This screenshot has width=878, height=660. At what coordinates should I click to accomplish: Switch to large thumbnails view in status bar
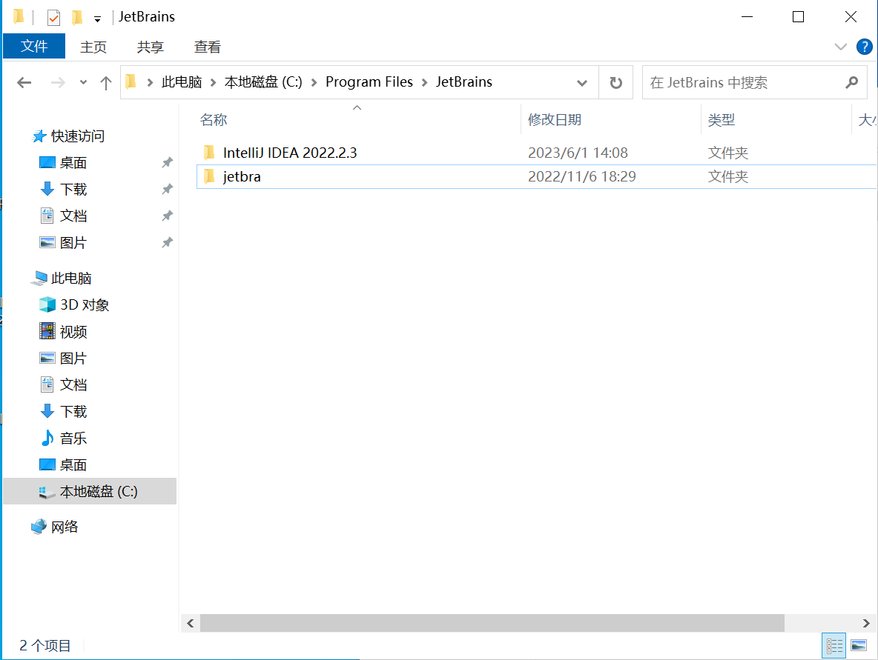pyautogui.click(x=860, y=645)
